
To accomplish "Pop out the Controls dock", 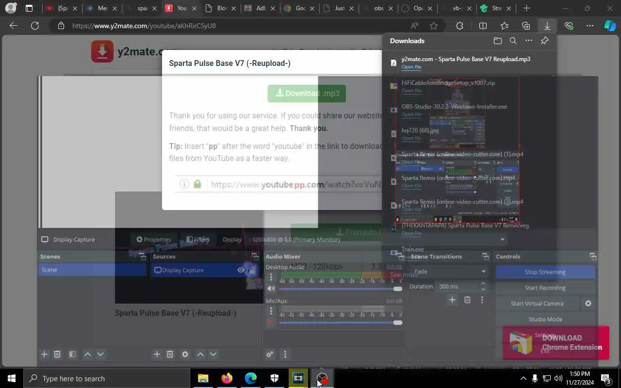I will (592, 257).
